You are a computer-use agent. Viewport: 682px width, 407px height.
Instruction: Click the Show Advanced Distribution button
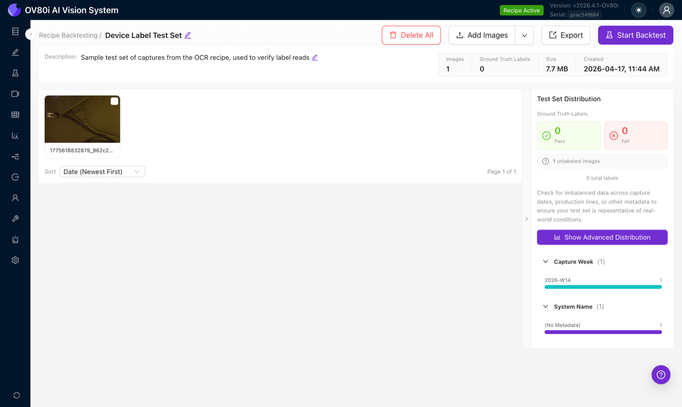tap(602, 237)
